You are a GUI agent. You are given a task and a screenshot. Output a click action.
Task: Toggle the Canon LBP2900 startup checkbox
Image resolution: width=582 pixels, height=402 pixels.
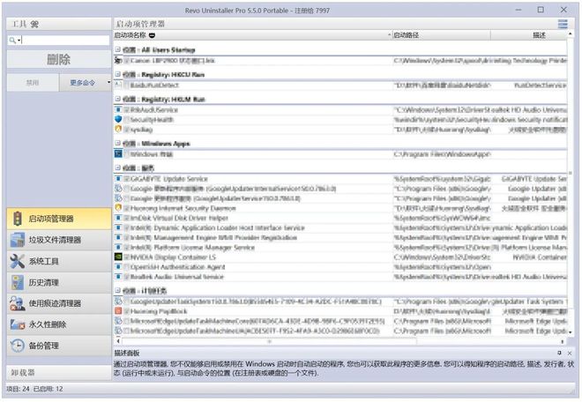tap(127, 60)
